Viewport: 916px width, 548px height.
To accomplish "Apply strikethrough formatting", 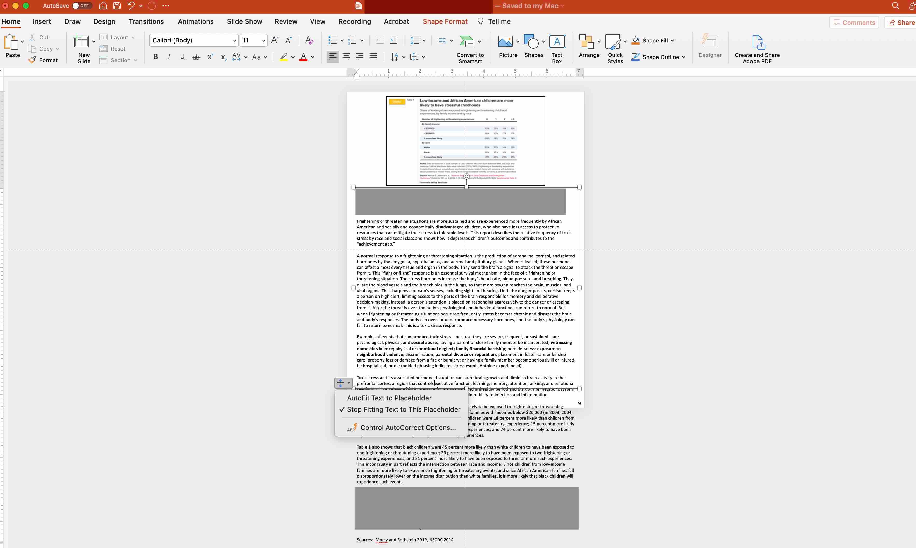I will [x=196, y=57].
